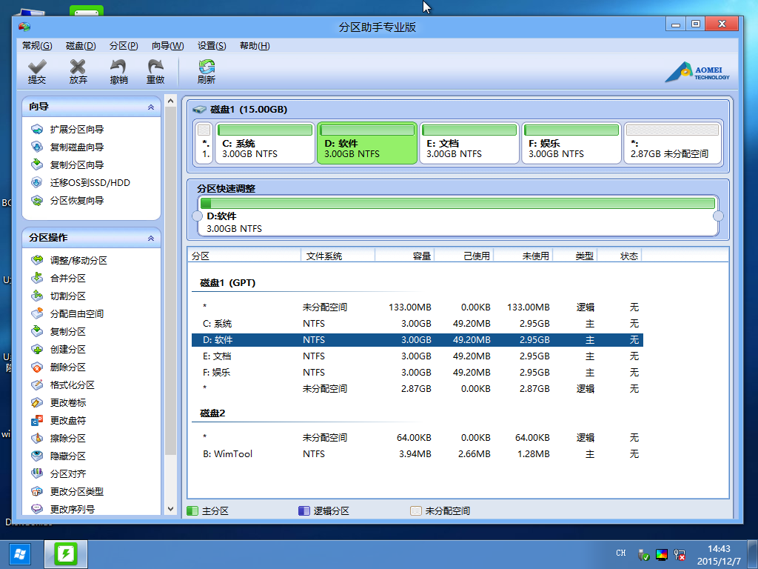Click the 重做 (redo) toolbar icon

click(155, 72)
